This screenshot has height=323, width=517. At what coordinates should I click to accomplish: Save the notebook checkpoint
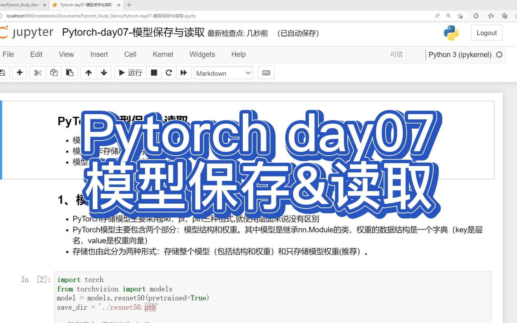[2, 73]
